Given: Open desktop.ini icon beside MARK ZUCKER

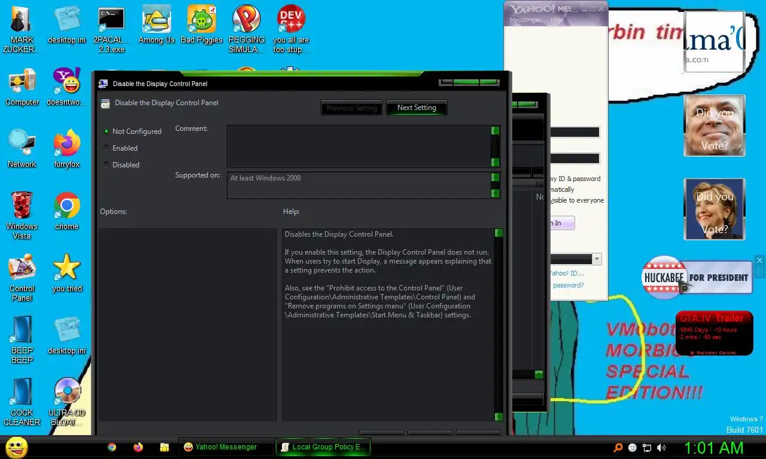Looking at the screenshot, I should 66,25.
